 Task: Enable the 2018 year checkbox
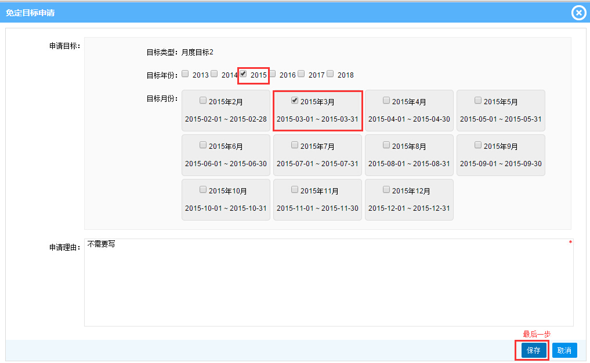click(330, 74)
